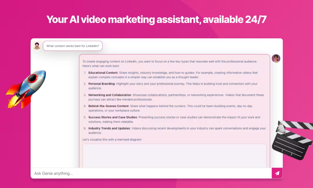Viewport: 313px width, 188px height.
Task: Click the paper plane send button
Action: coord(277,173)
